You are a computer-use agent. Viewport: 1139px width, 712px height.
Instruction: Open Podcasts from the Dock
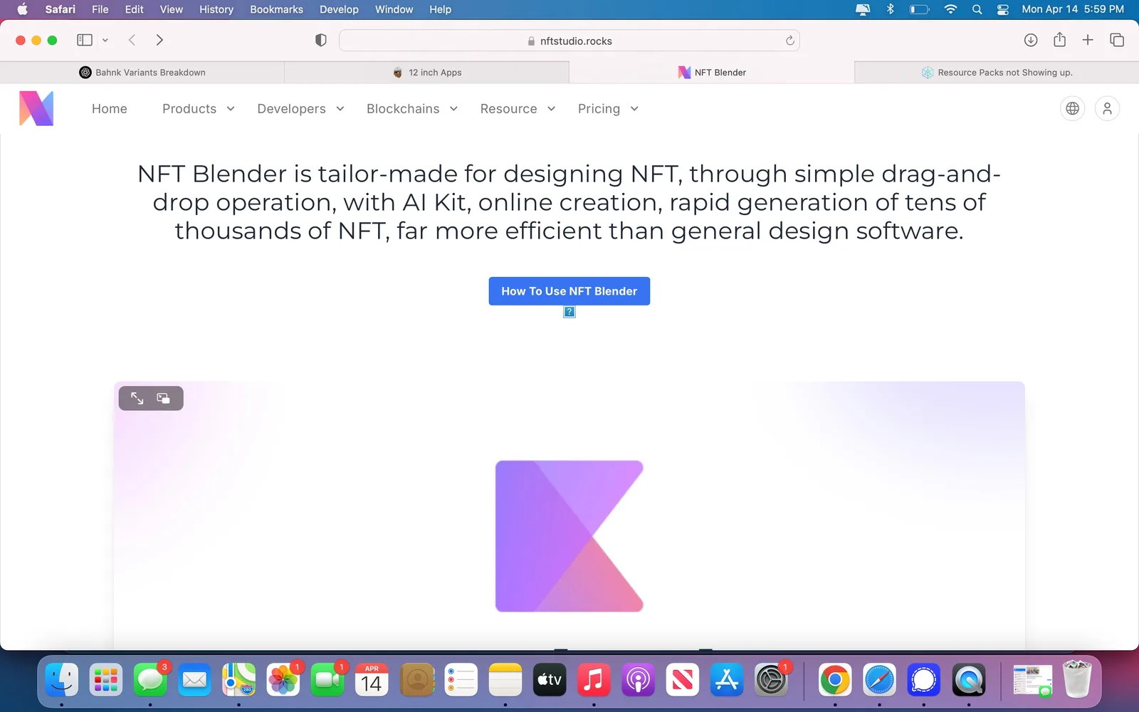point(639,680)
